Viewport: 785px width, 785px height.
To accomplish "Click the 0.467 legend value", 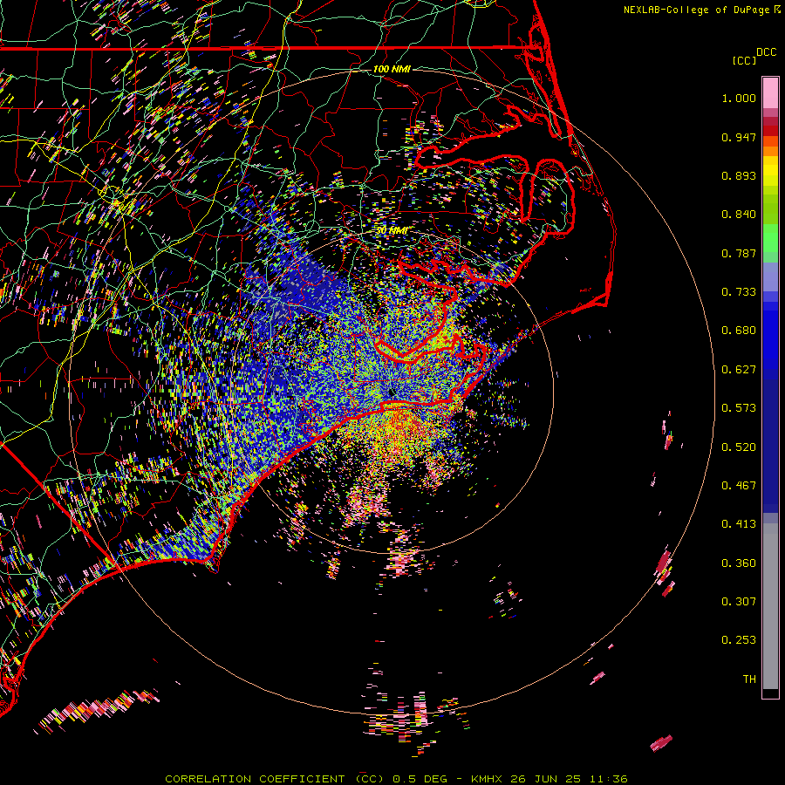I will [739, 486].
